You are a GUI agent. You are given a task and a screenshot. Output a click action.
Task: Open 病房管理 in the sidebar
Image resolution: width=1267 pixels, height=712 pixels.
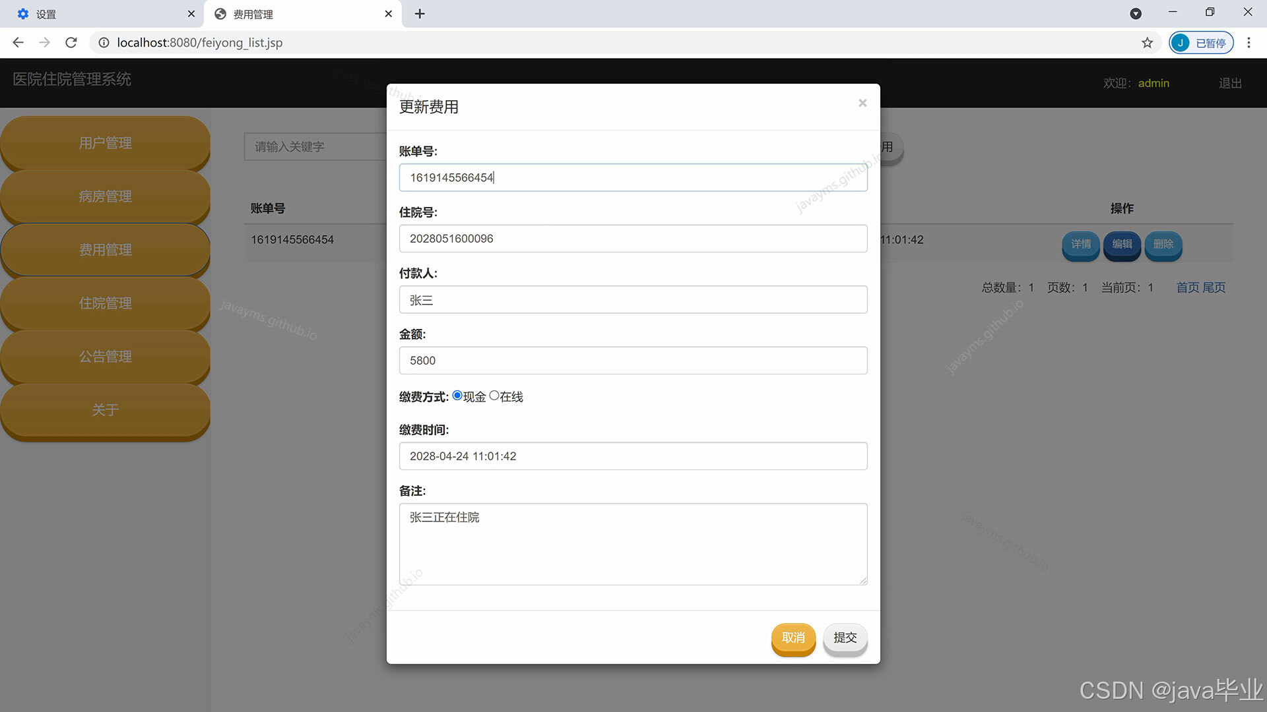coord(106,196)
